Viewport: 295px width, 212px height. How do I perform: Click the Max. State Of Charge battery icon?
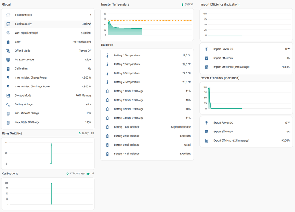8,122
